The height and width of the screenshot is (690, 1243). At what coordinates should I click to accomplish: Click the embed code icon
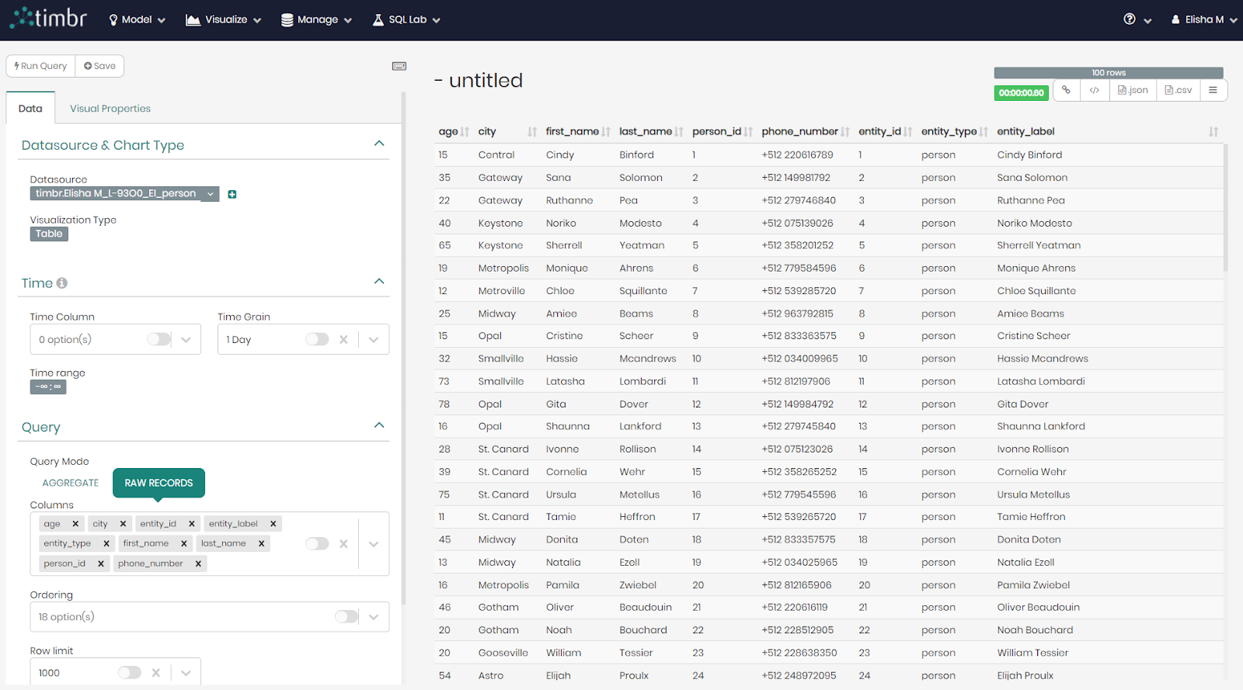[x=1094, y=90]
